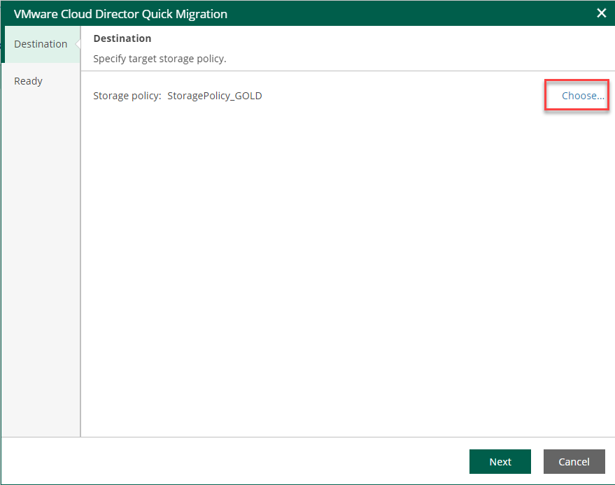Switch to the Ready step
This screenshot has width=615, height=485.
click(29, 81)
